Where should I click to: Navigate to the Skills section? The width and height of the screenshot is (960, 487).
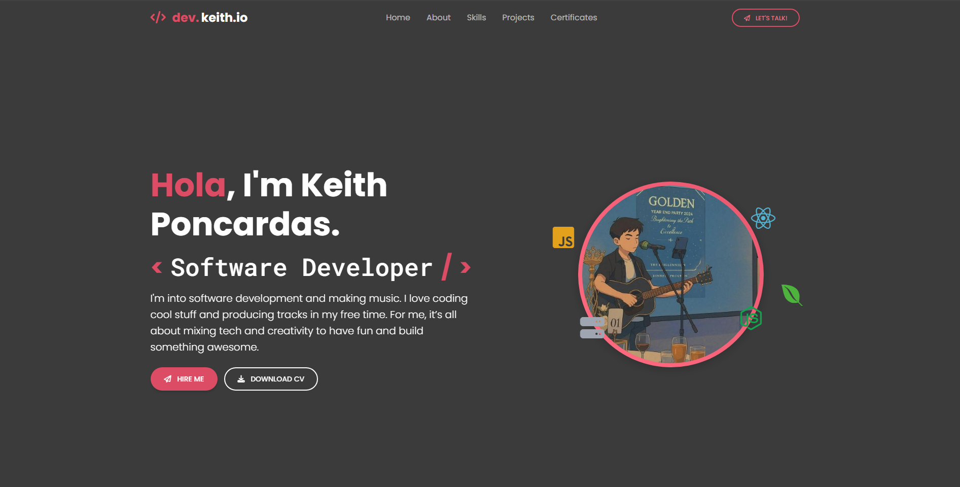pyautogui.click(x=476, y=17)
